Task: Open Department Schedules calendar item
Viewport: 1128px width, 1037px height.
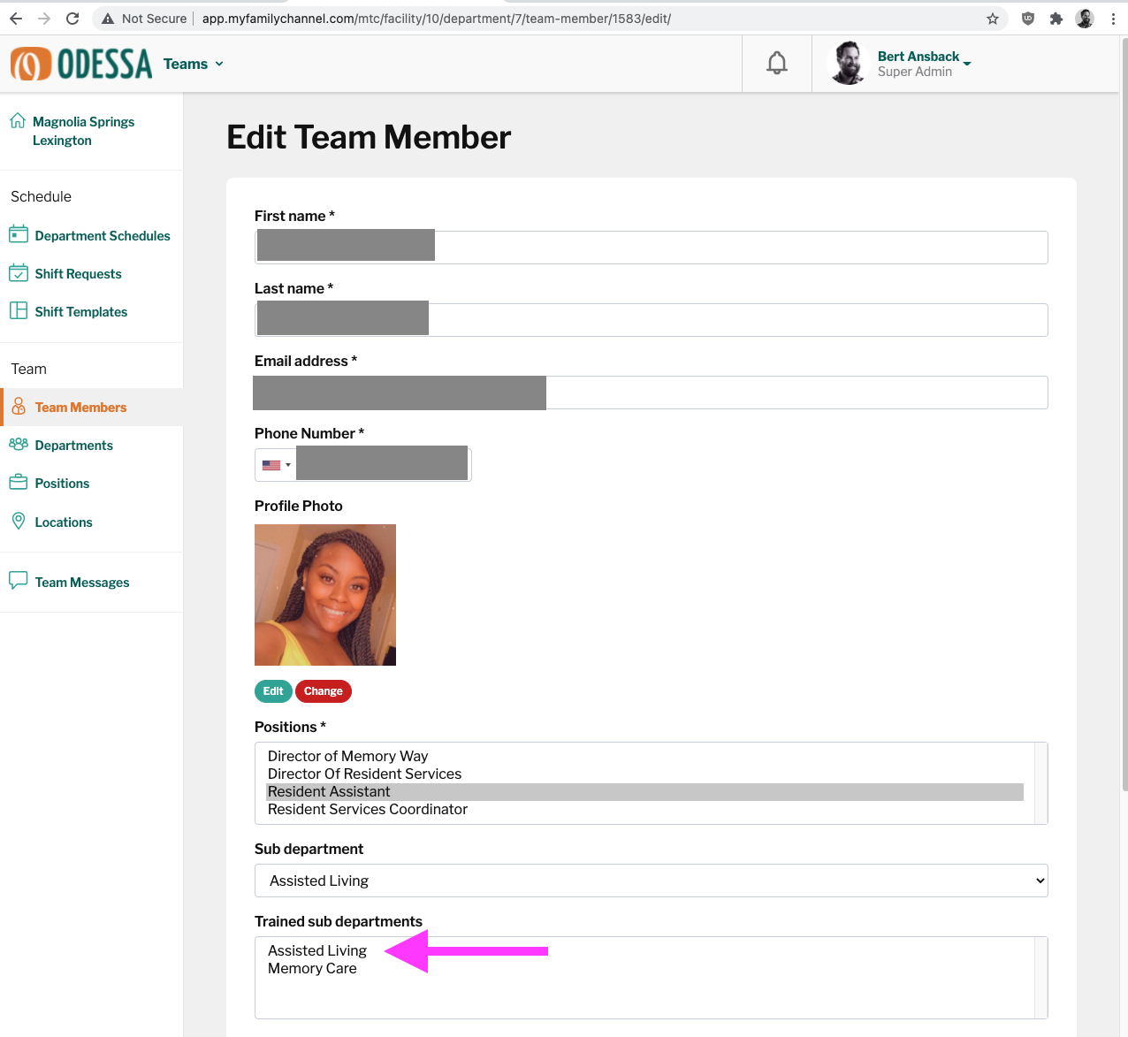Action: pos(89,235)
